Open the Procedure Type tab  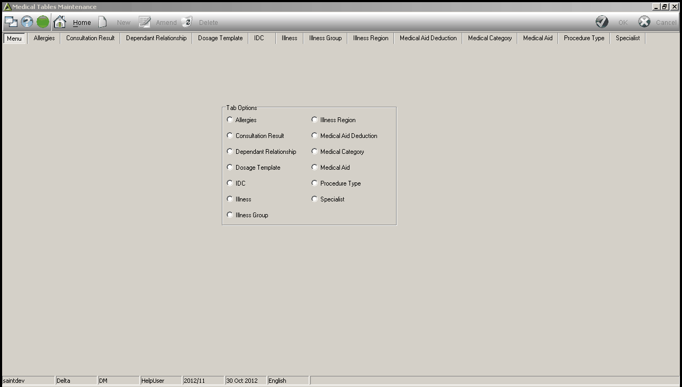point(584,38)
